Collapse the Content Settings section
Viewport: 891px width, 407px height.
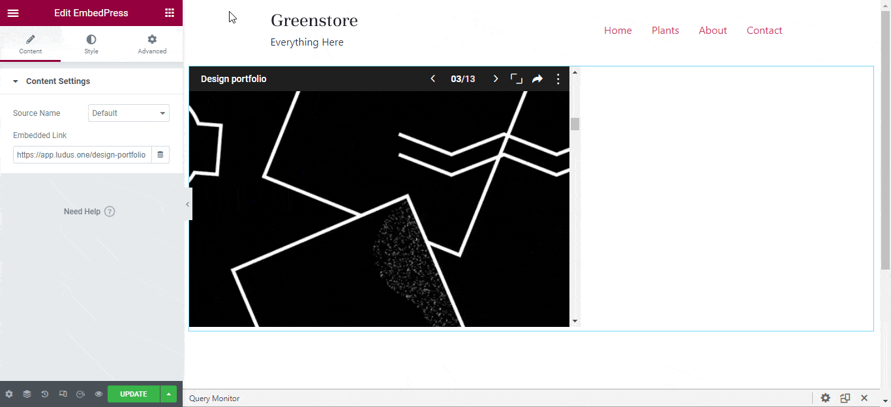coord(91,81)
